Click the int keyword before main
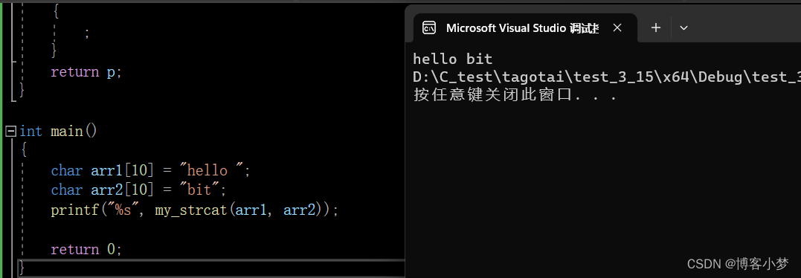 point(30,132)
